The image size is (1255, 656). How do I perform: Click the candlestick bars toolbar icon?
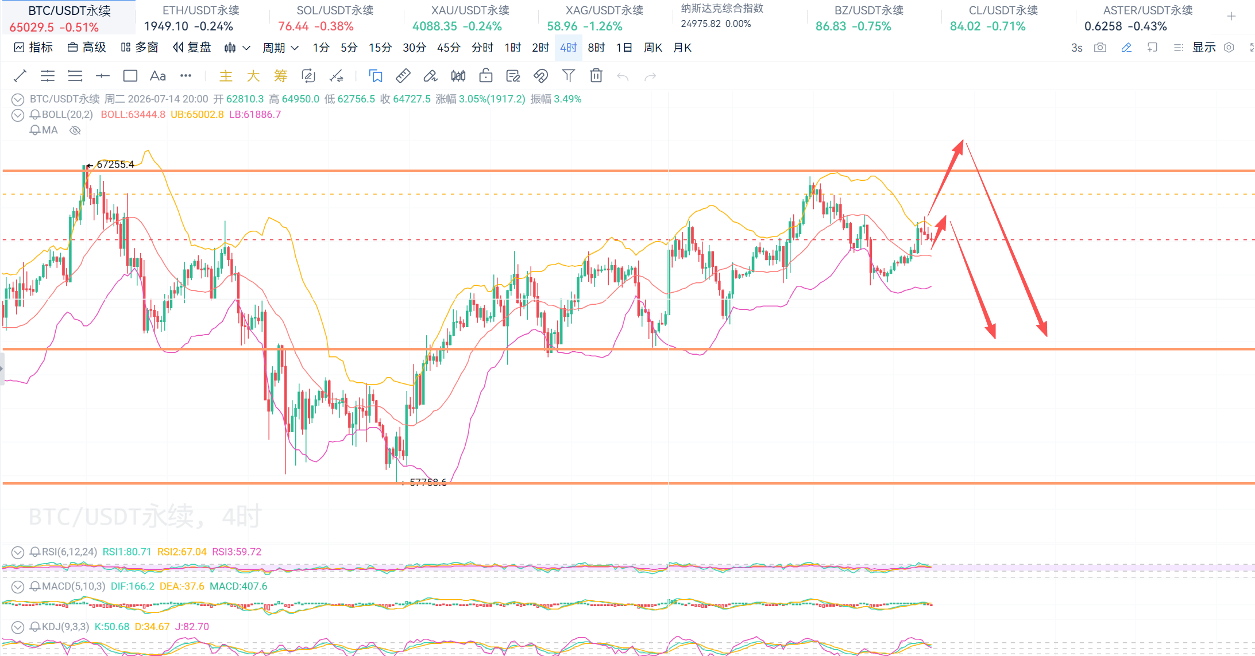click(458, 76)
